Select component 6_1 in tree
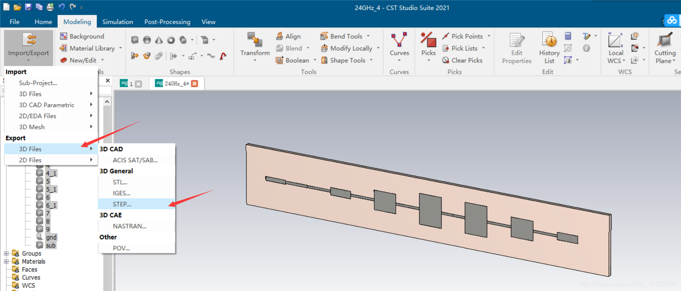This screenshot has height=291, width=681. click(x=51, y=205)
